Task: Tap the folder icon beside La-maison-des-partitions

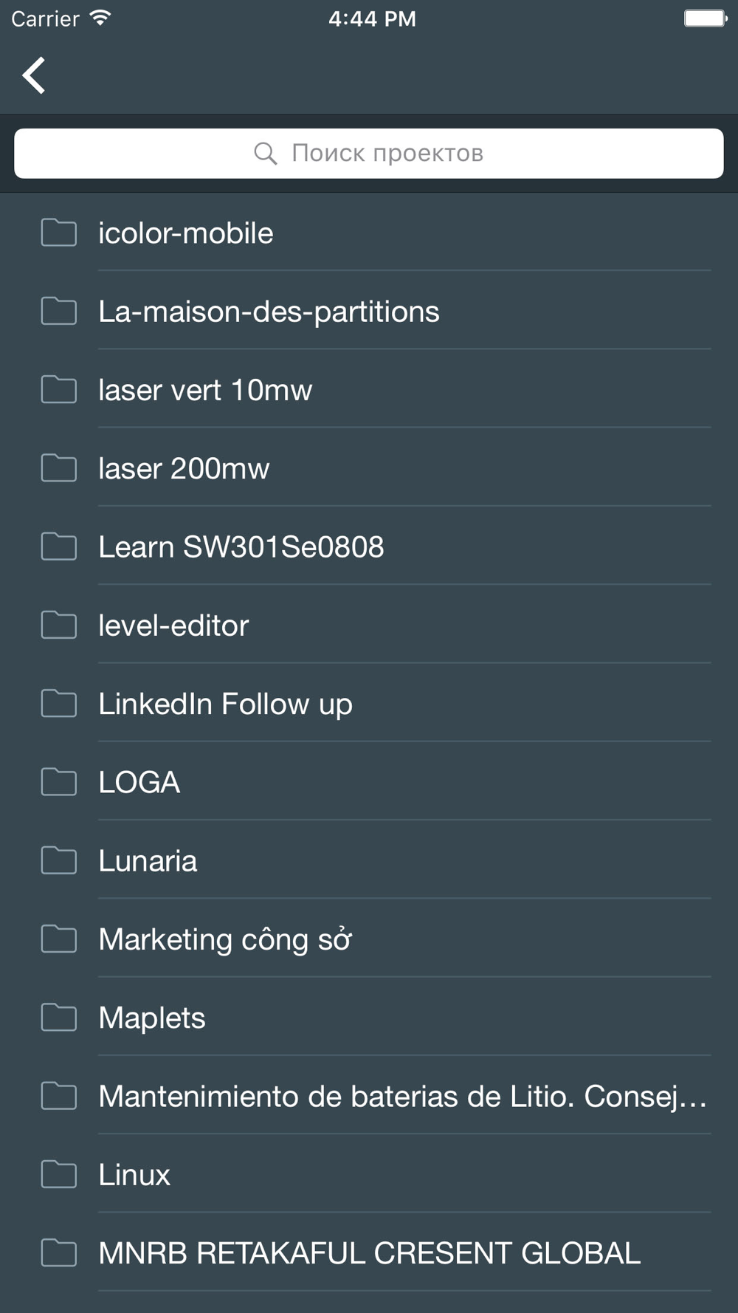Action: (x=59, y=311)
